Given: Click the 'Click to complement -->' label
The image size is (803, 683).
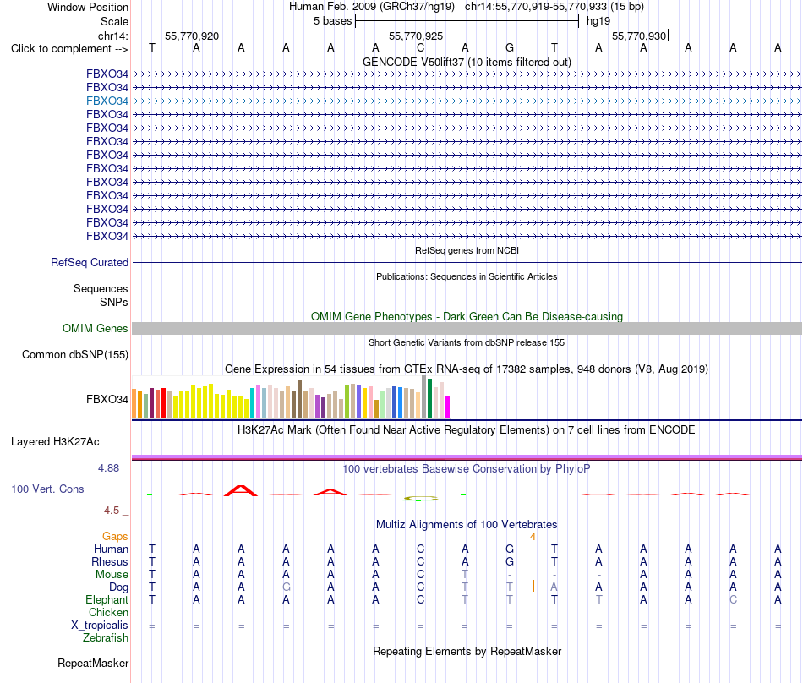Looking at the screenshot, I should pyautogui.click(x=69, y=49).
